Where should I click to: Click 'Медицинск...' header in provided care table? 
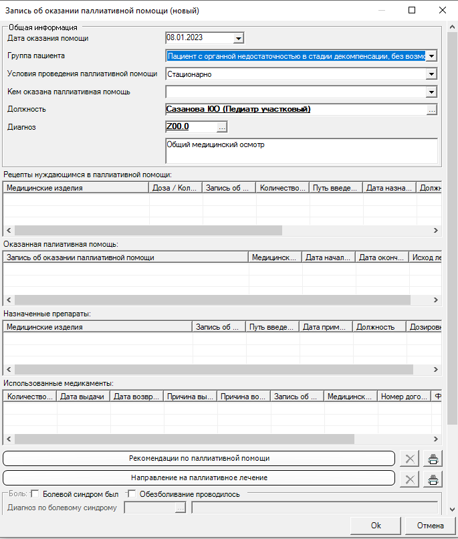tap(275, 257)
